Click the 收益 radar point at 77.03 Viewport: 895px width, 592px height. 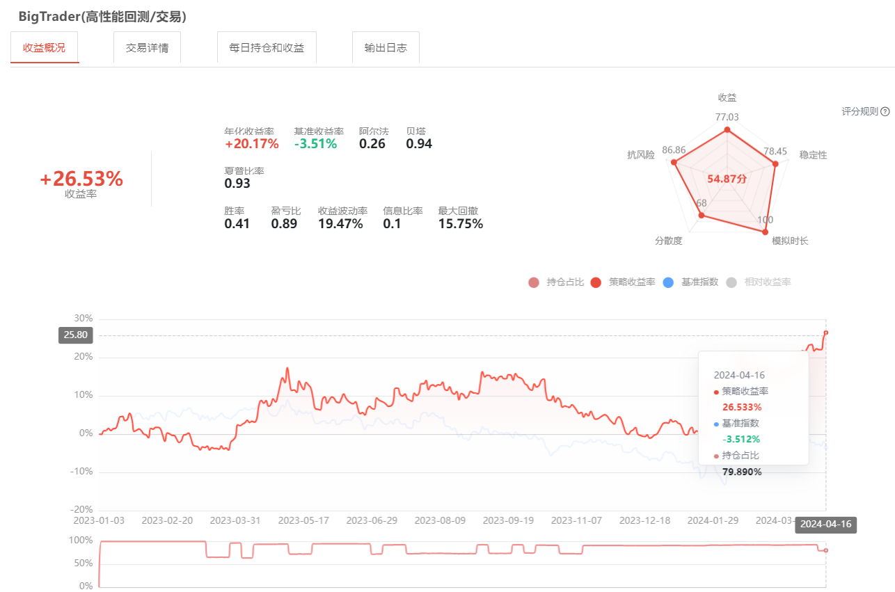click(727, 130)
